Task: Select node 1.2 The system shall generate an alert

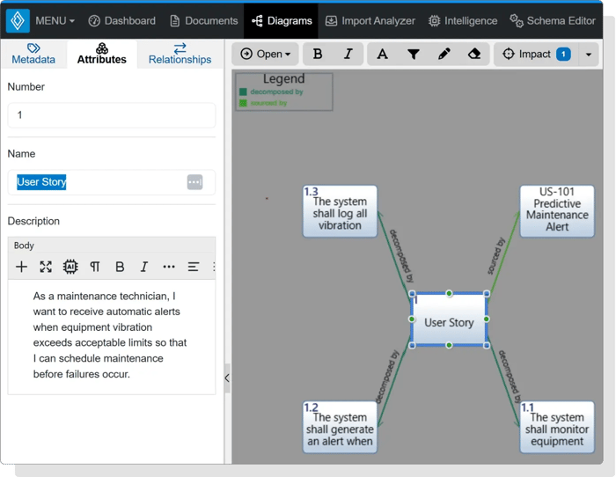Action: (x=340, y=427)
